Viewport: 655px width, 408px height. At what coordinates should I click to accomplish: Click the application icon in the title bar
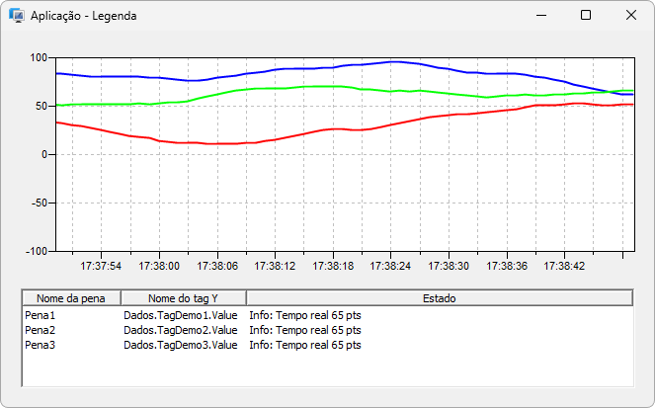coord(17,16)
